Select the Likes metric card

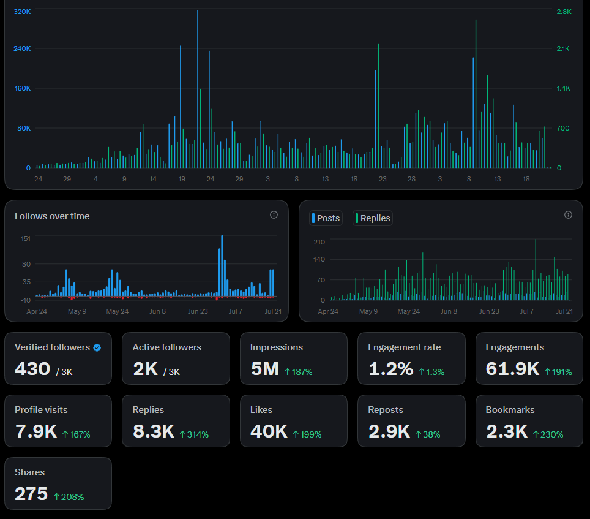tap(294, 421)
